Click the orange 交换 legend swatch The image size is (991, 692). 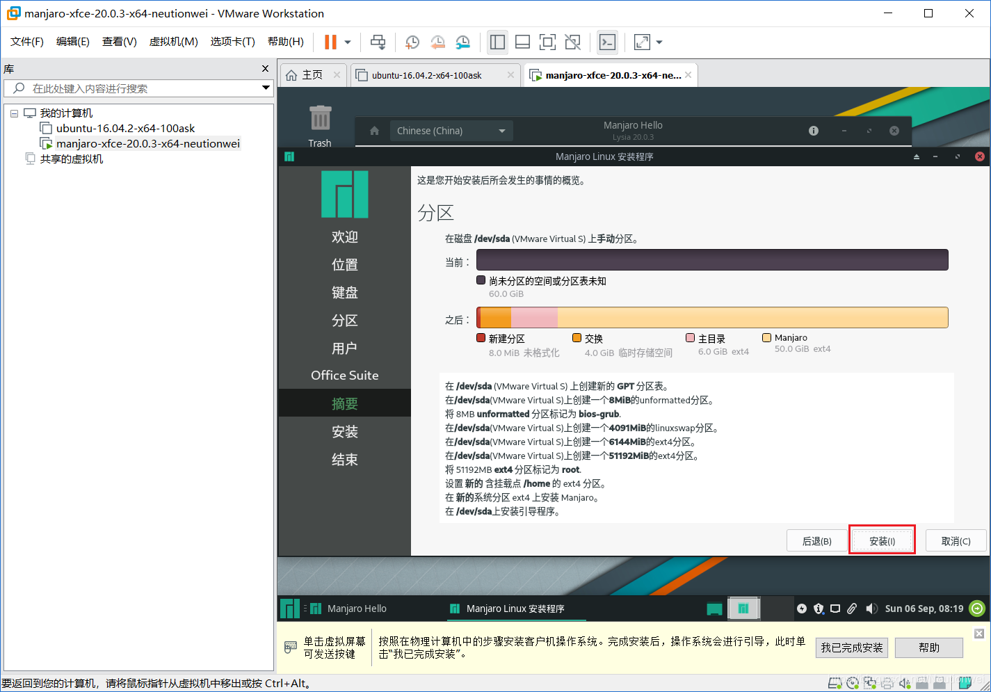click(577, 338)
